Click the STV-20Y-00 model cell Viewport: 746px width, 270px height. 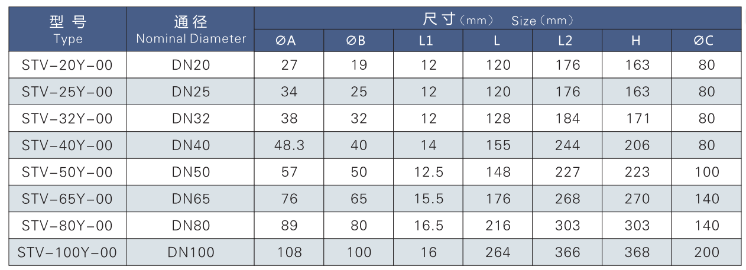point(68,65)
